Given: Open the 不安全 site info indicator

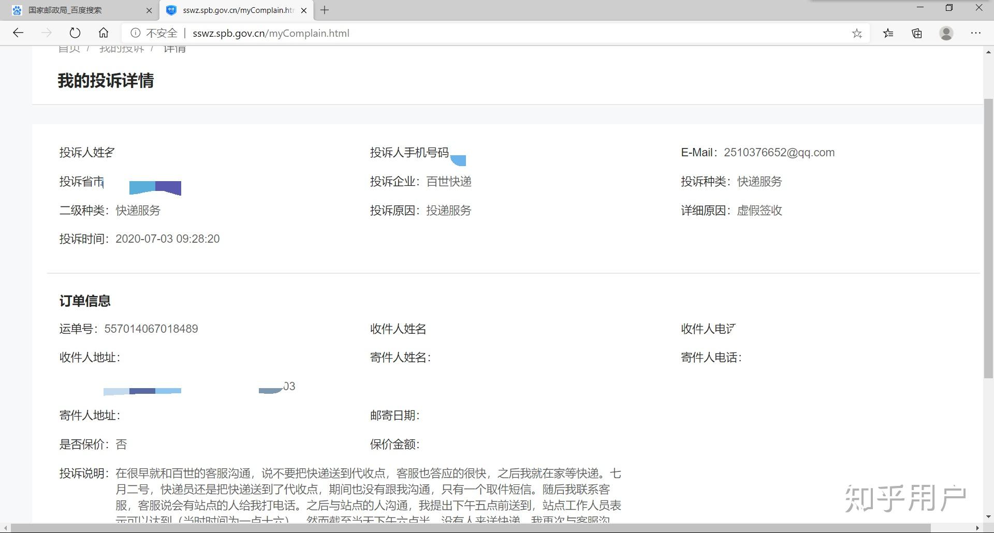Looking at the screenshot, I should 154,33.
